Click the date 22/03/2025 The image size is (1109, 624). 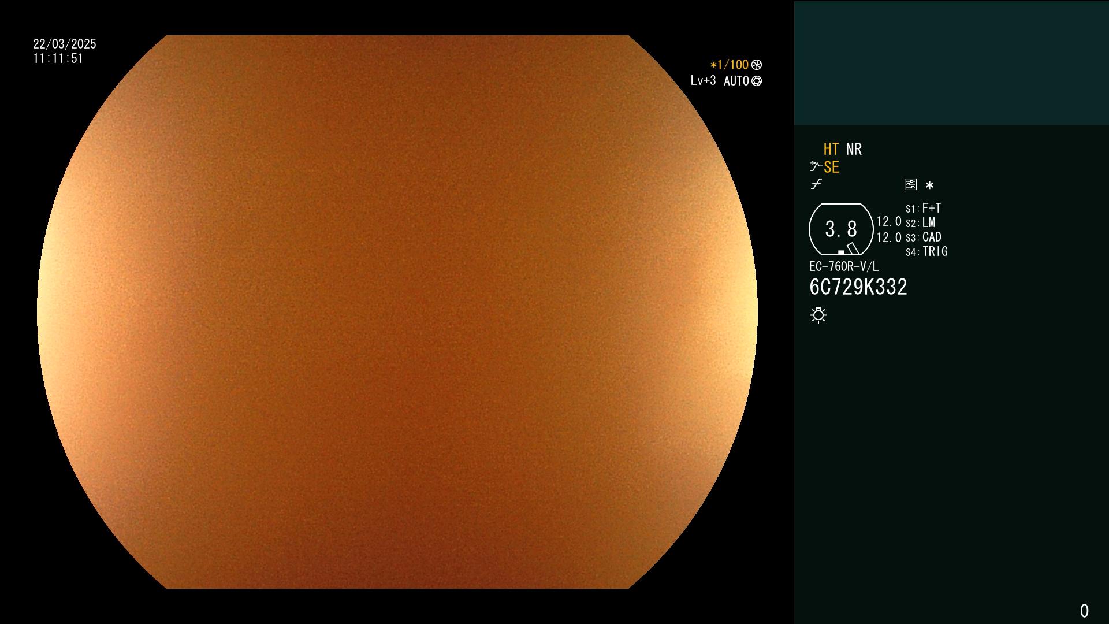pos(65,44)
